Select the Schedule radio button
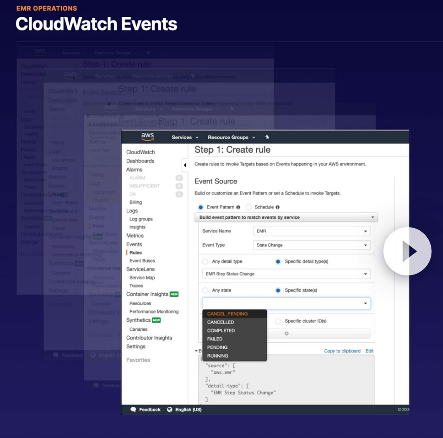The image size is (443, 438). click(248, 208)
